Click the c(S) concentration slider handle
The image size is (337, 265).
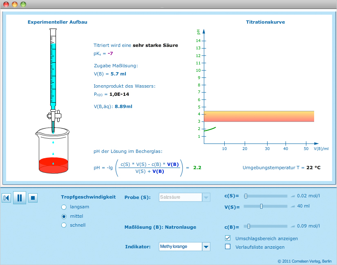tap(246, 196)
